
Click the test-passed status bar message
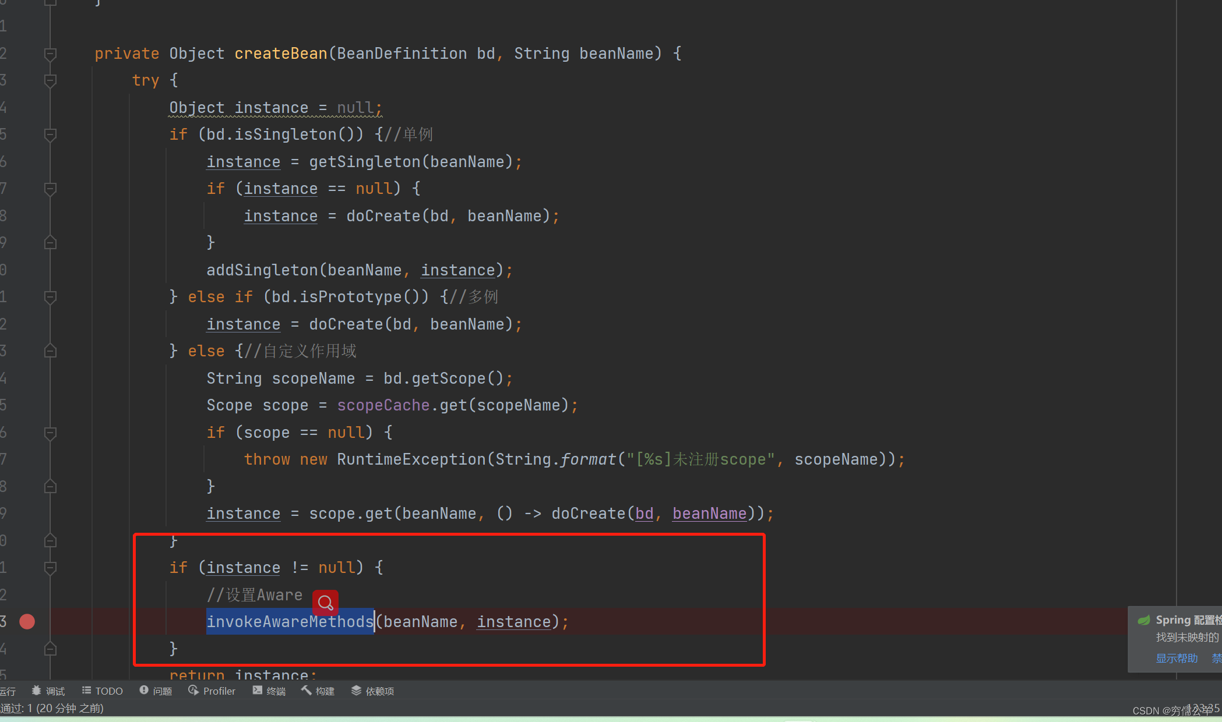point(52,708)
